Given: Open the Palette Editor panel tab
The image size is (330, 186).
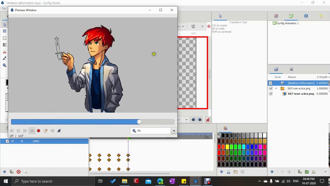Looking at the screenshot, I should point(225,128).
